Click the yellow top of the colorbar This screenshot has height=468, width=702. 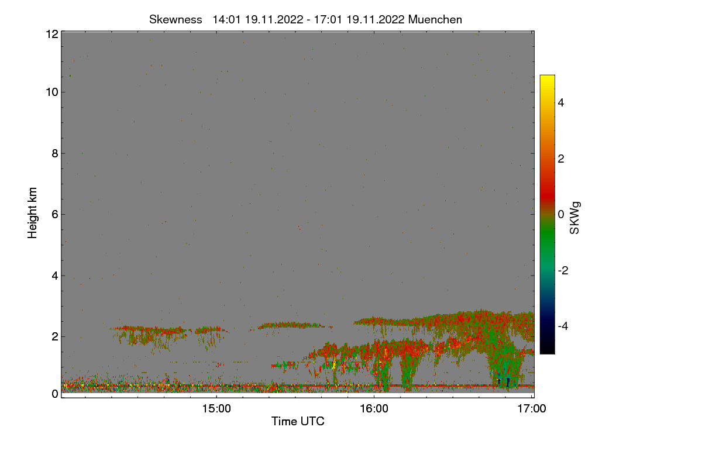point(547,80)
